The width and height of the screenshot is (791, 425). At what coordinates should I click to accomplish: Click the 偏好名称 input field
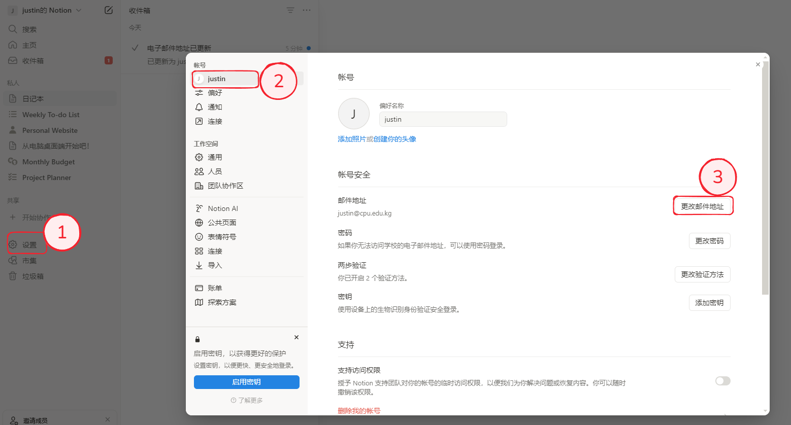pyautogui.click(x=443, y=119)
